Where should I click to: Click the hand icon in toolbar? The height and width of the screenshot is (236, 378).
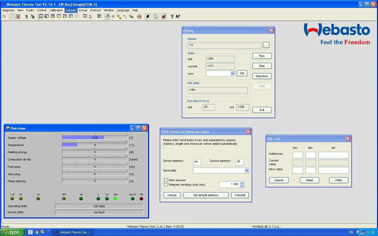tap(107, 17)
